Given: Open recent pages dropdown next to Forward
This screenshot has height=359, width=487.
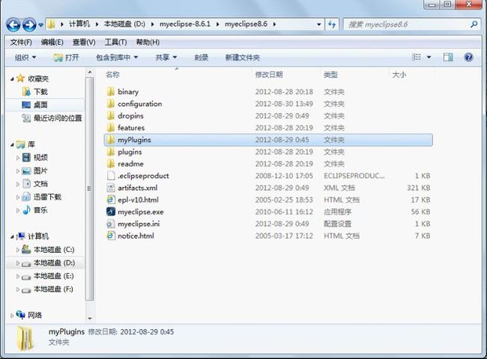Looking at the screenshot, I should [x=40, y=25].
